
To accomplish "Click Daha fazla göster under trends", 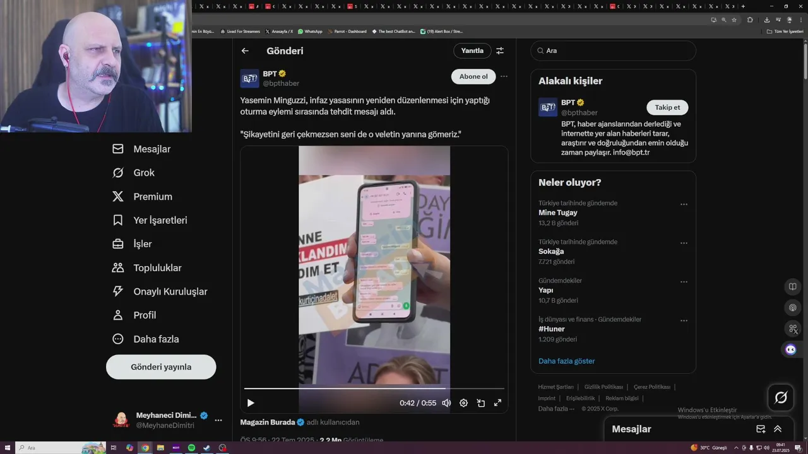I will click(566, 361).
